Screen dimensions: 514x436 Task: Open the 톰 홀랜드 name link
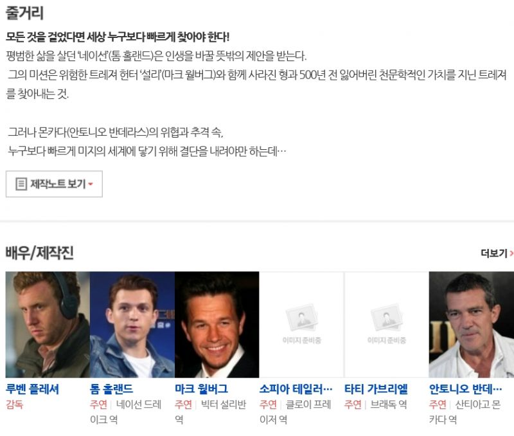click(x=111, y=389)
